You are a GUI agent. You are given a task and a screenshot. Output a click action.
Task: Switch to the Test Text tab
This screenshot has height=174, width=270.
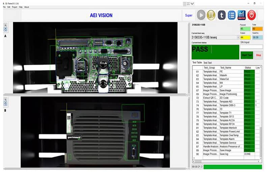tap(208, 63)
